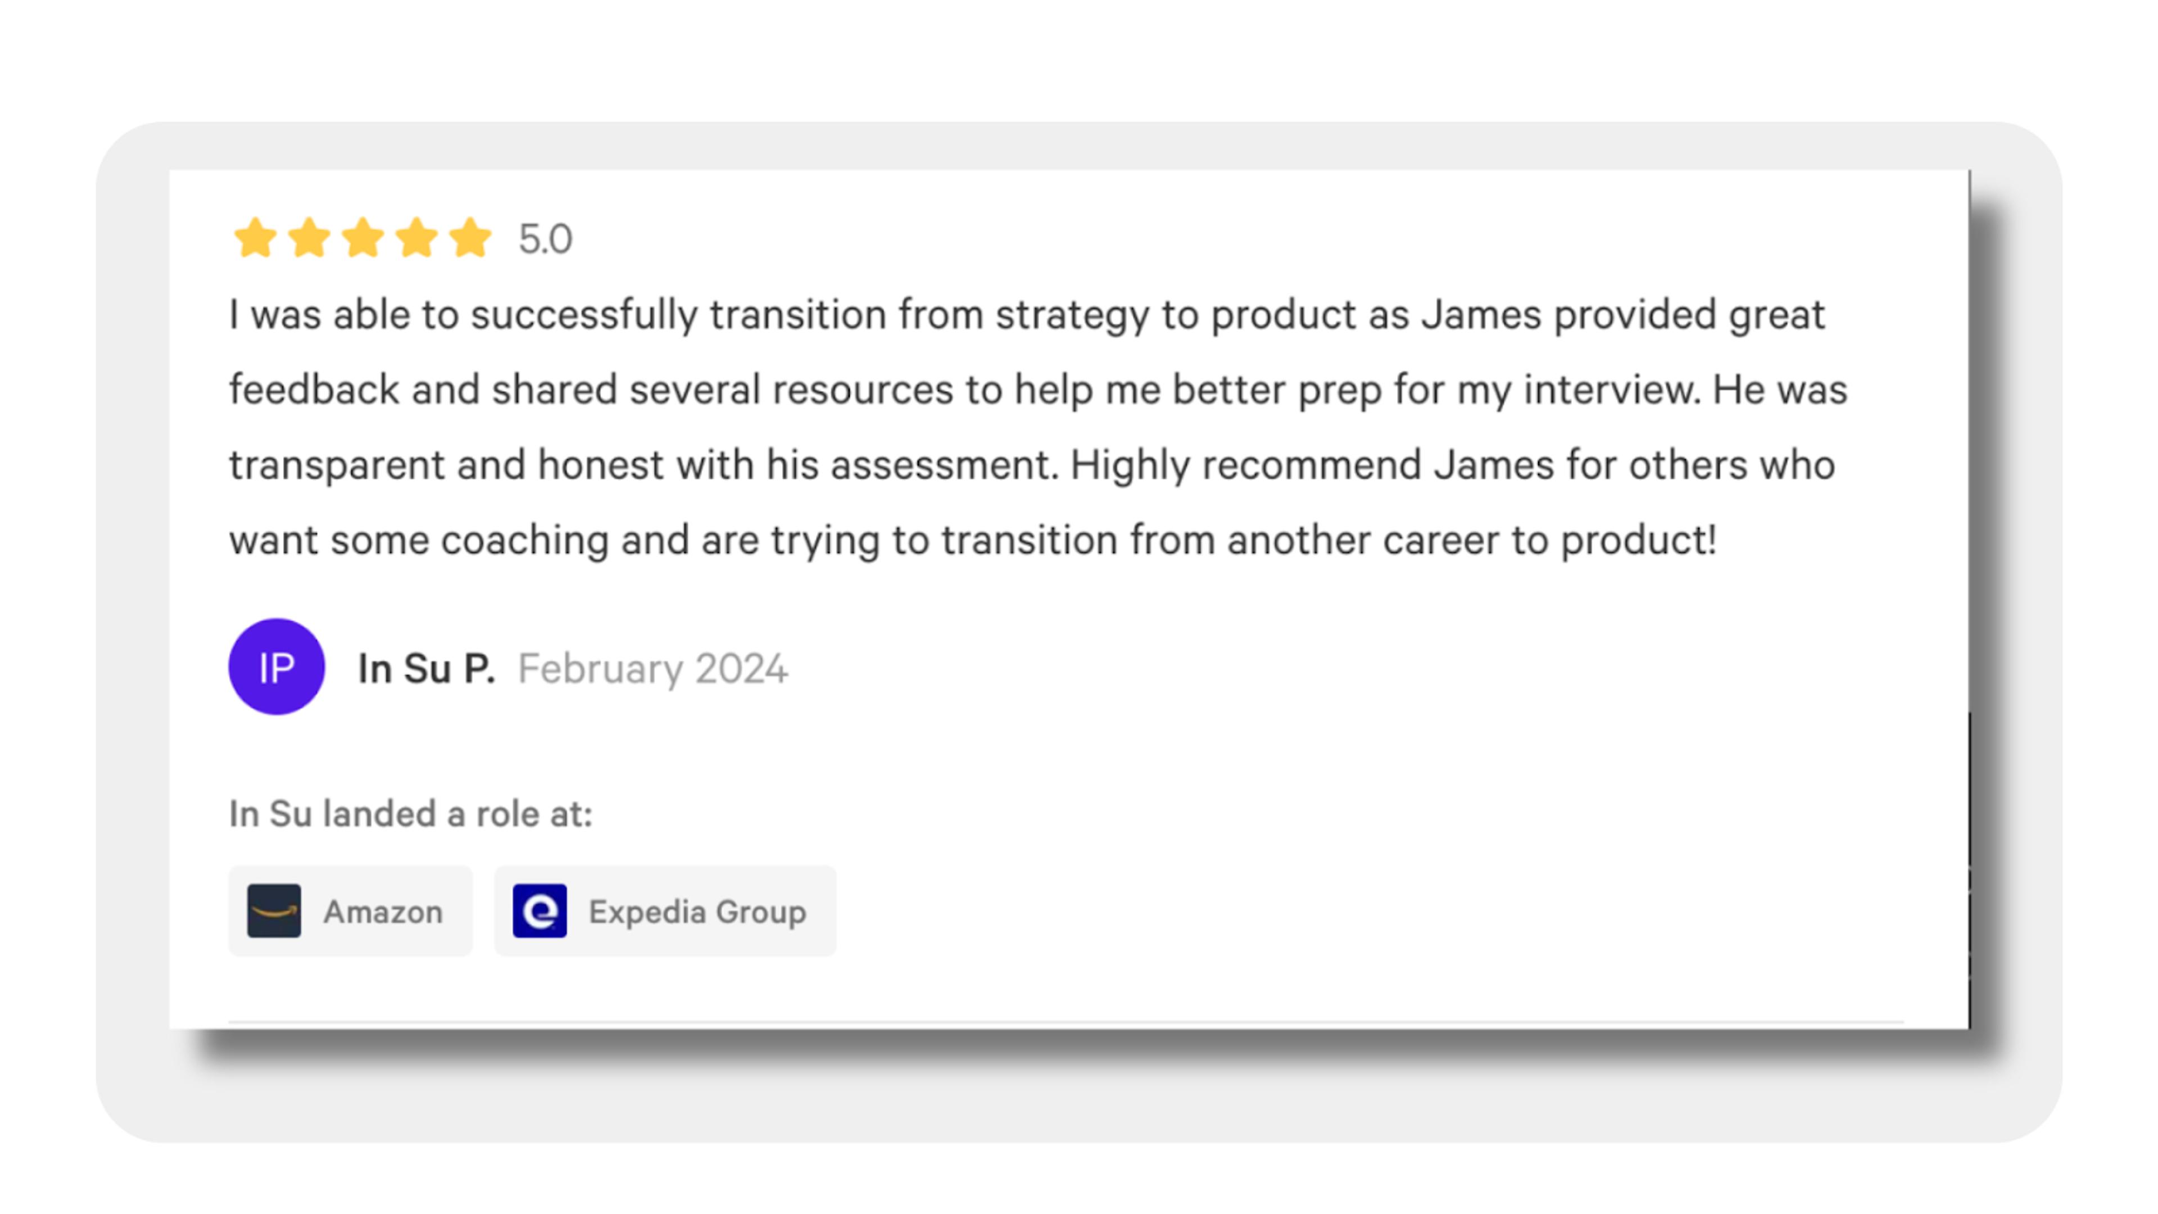Click the second yellow rating star
The image size is (2158, 1214).
309,238
